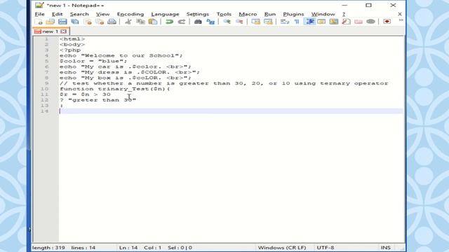Toggle synchronize vertical scrolling icon
This screenshot has height=252, width=449.
coord(255,22)
